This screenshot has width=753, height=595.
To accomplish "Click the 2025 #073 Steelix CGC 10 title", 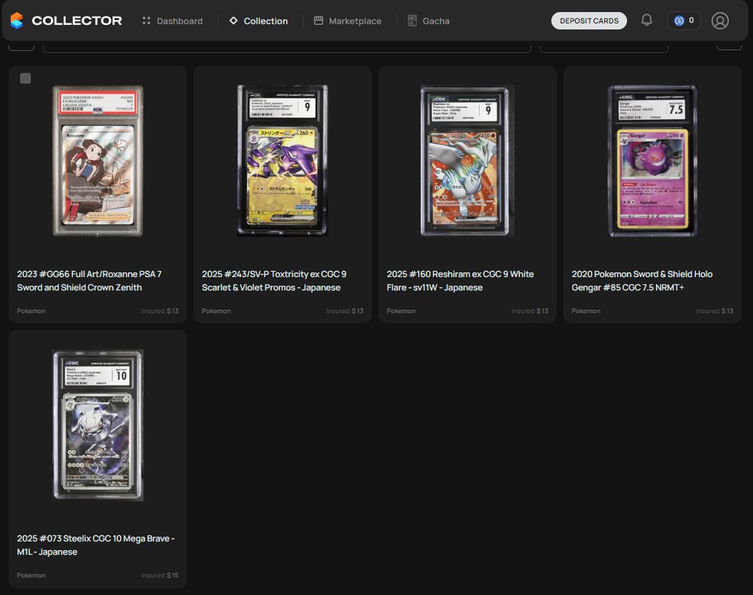I will (96, 545).
